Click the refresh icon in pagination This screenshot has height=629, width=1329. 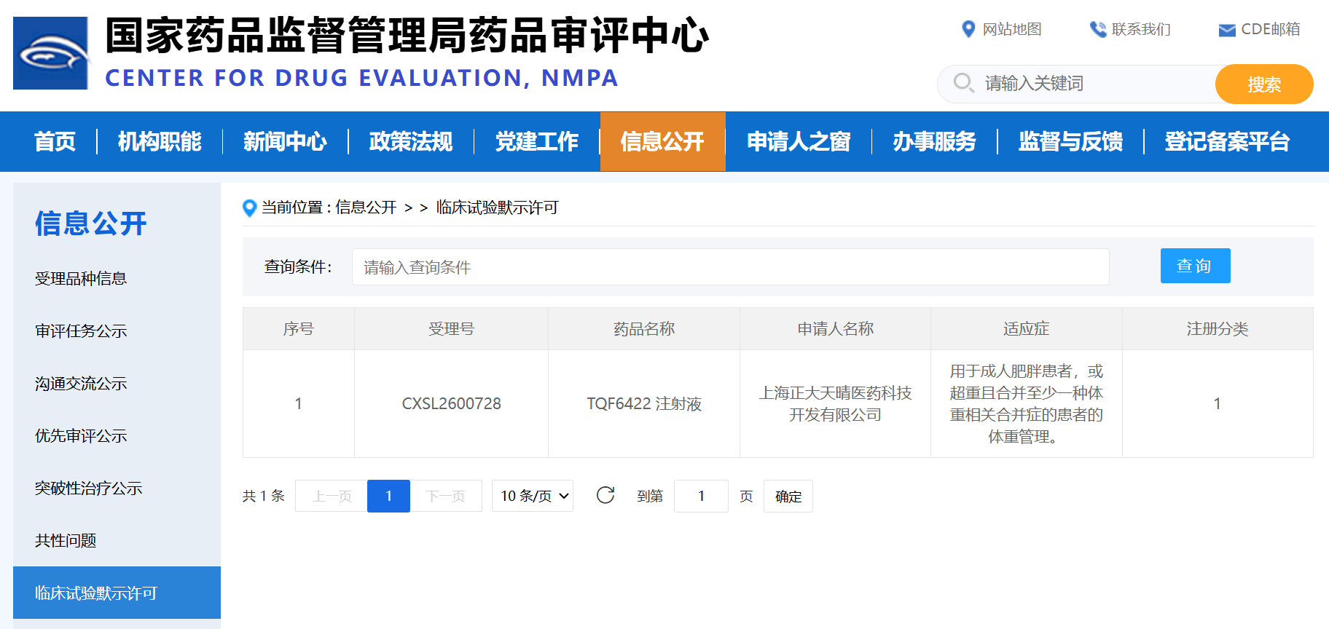(605, 496)
